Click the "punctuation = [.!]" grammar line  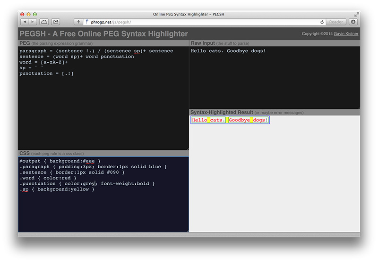[46, 74]
